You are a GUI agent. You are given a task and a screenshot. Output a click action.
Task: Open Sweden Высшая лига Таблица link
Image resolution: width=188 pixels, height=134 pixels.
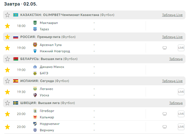click(176, 103)
